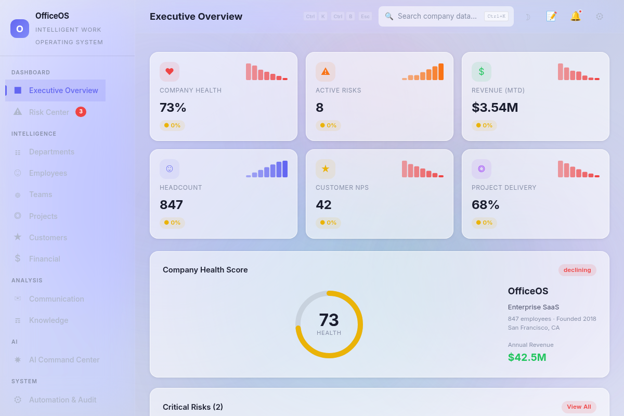Click the warning icon on the Active Risks card
This screenshot has height=416, width=624.
point(326,72)
